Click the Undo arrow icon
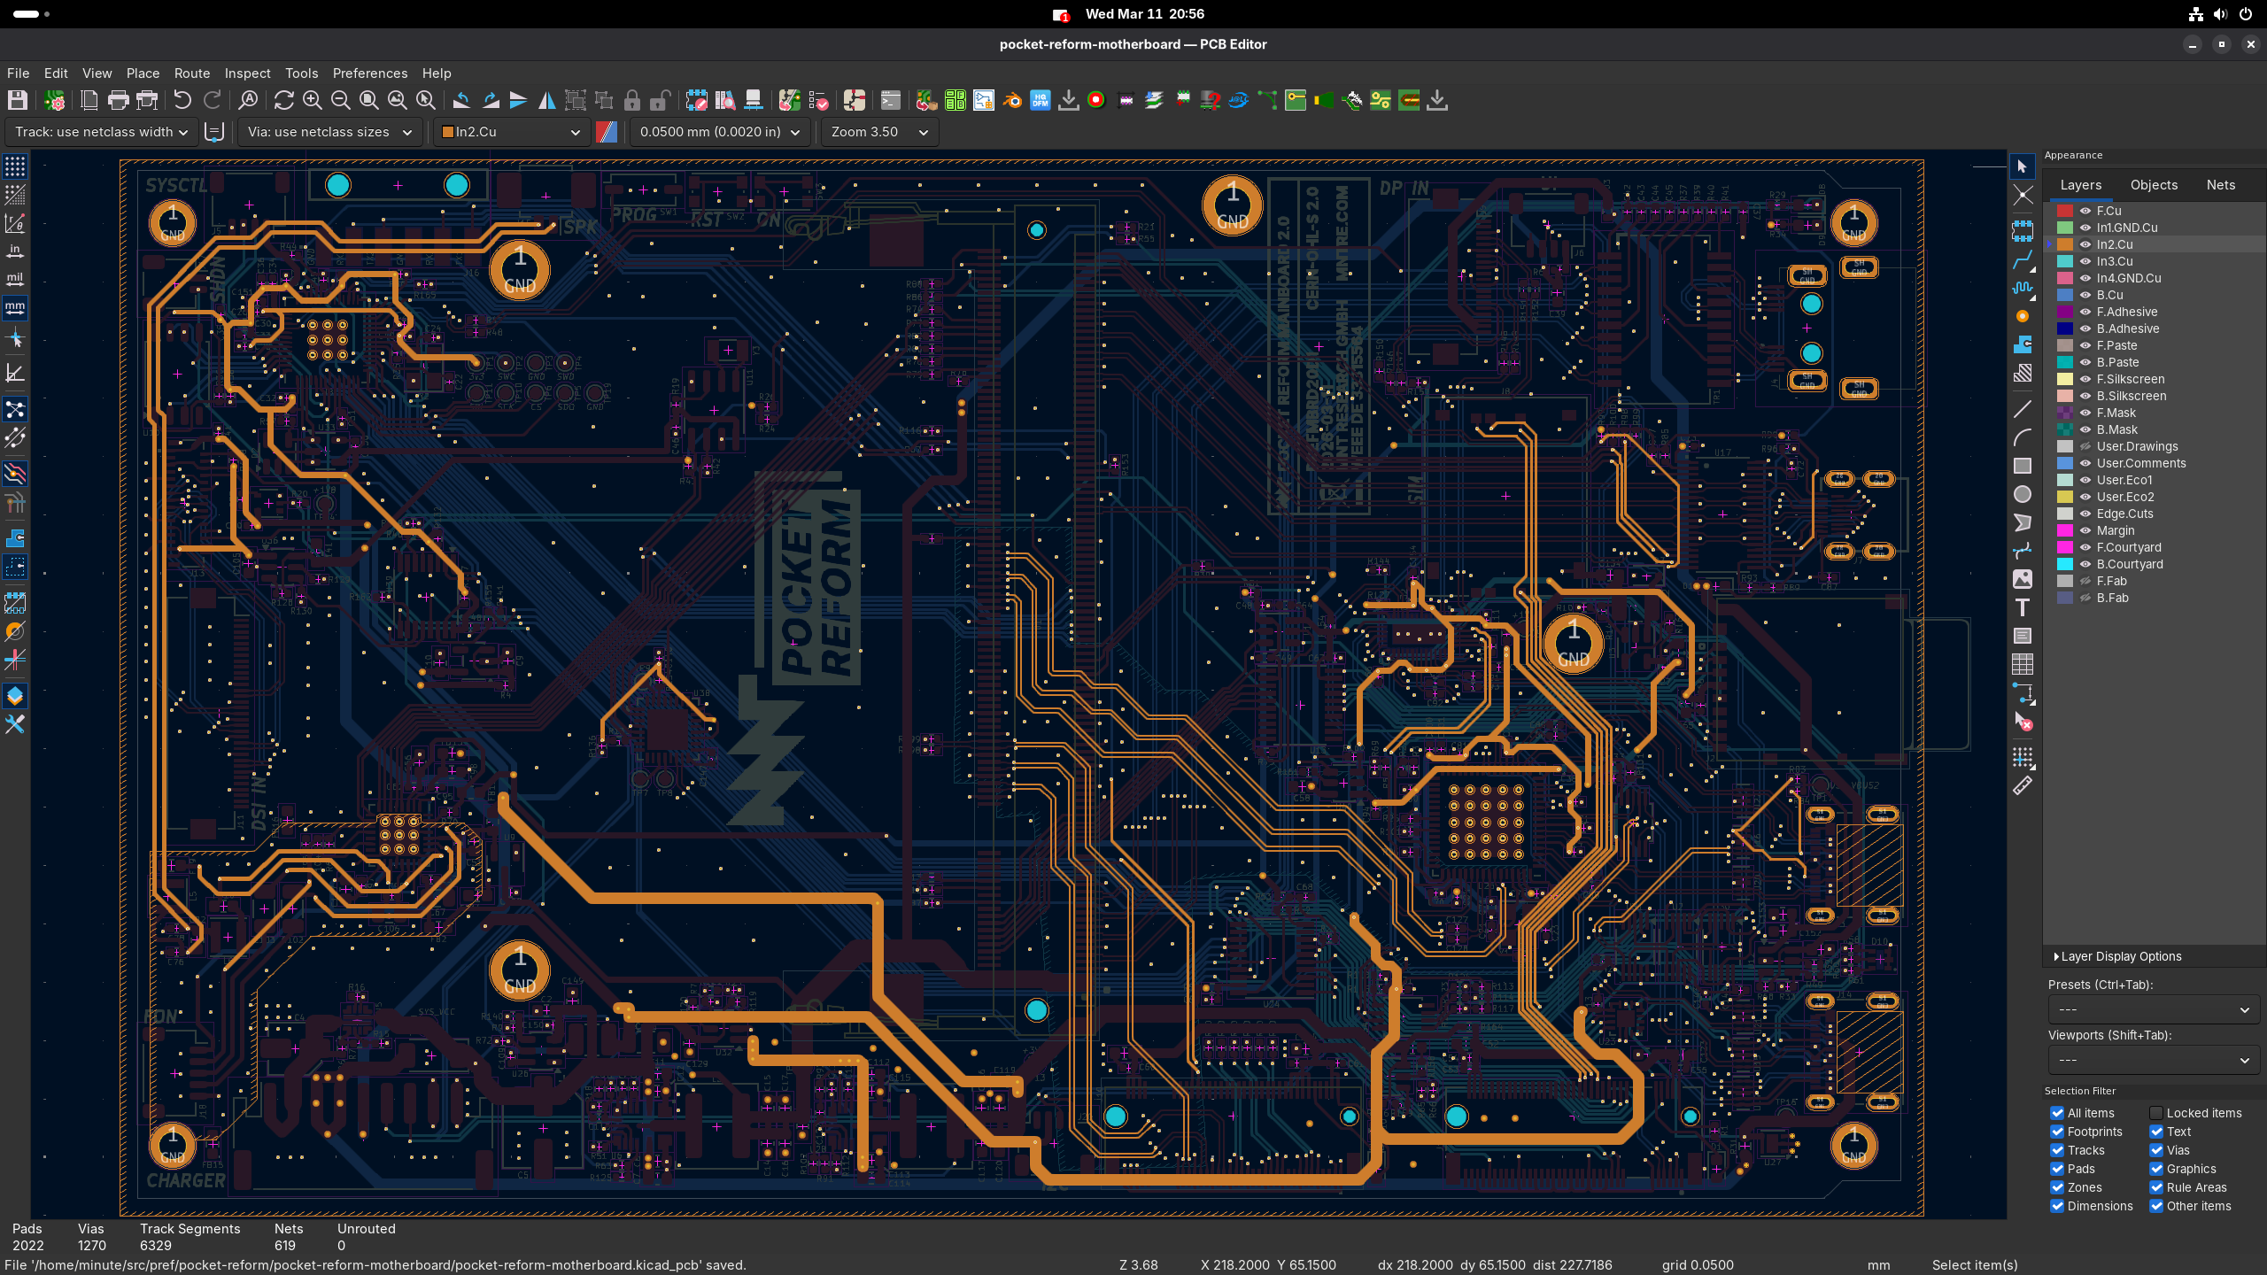The width and height of the screenshot is (2267, 1275). (x=182, y=101)
